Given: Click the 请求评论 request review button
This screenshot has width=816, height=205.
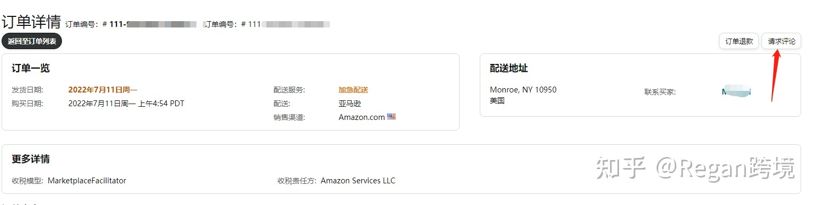Looking at the screenshot, I should (781, 41).
